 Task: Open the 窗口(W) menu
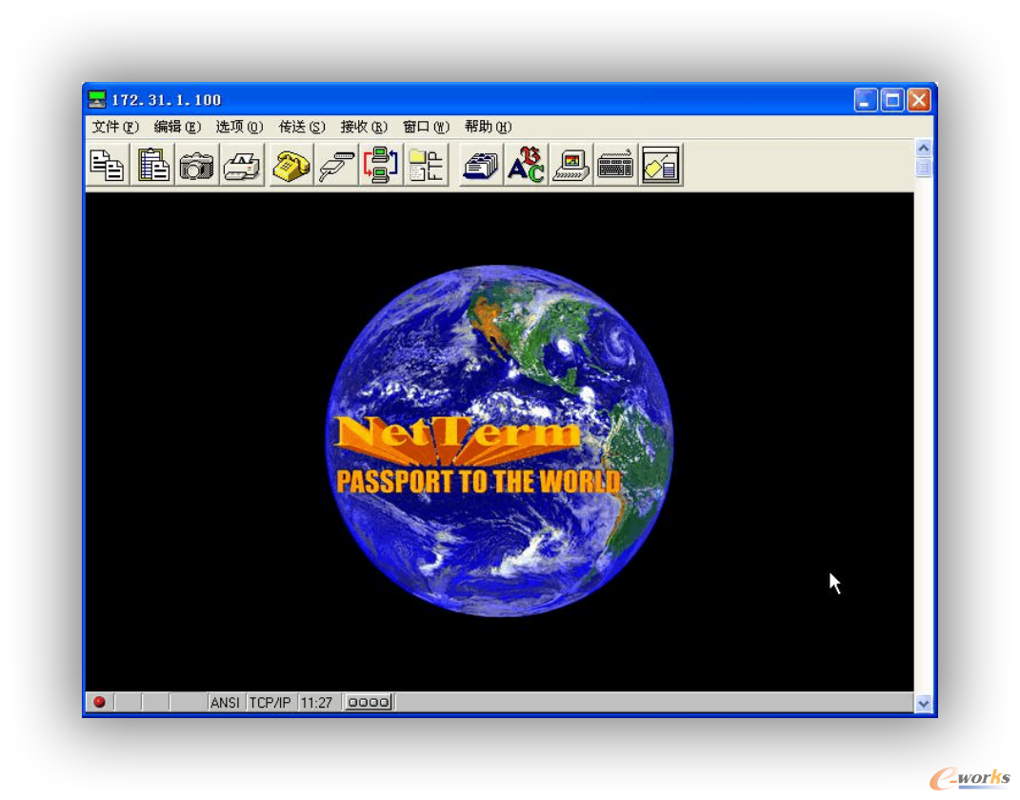(x=426, y=127)
